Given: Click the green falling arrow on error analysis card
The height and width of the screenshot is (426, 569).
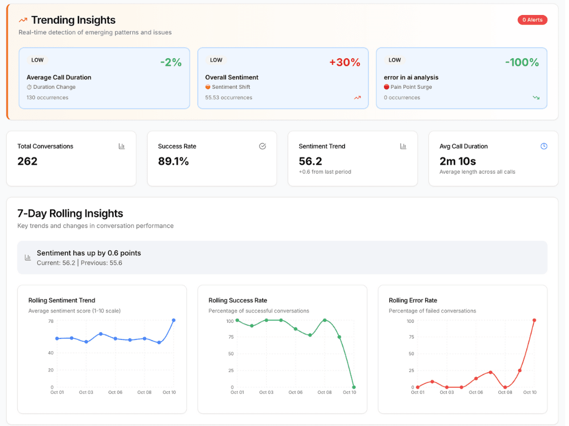Looking at the screenshot, I should click(536, 98).
